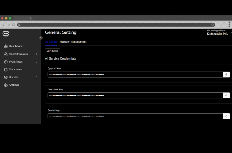The width and height of the screenshot is (232, 153).
Task: Toggle Open AI Key lock icon
Action: point(226,75)
